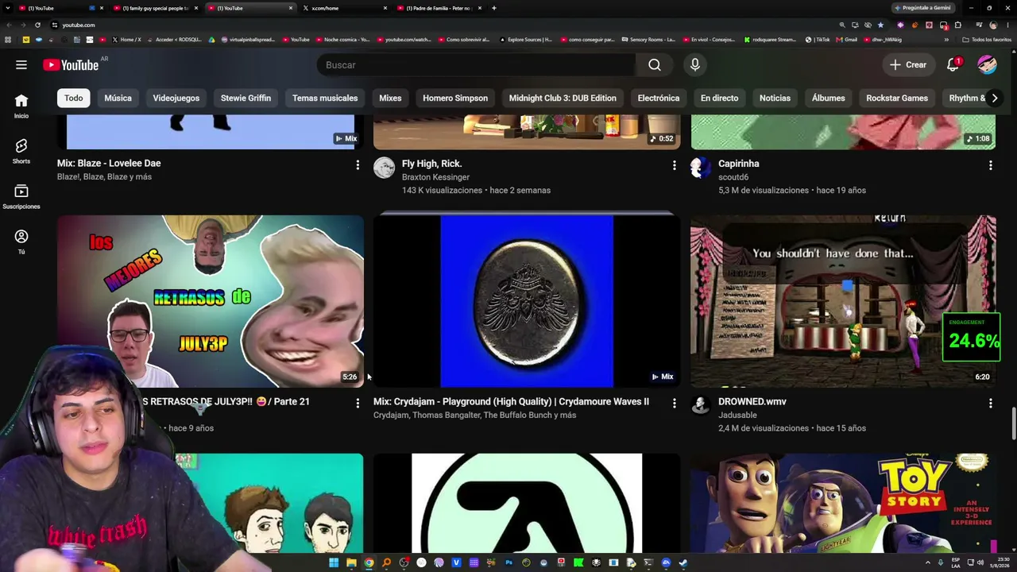1017x572 pixels.
Task: Select the Homero Simpson category chip
Action: pos(455,99)
